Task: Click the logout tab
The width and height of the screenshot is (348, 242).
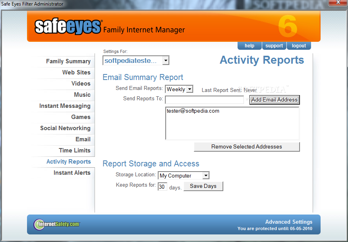Action: (299, 46)
